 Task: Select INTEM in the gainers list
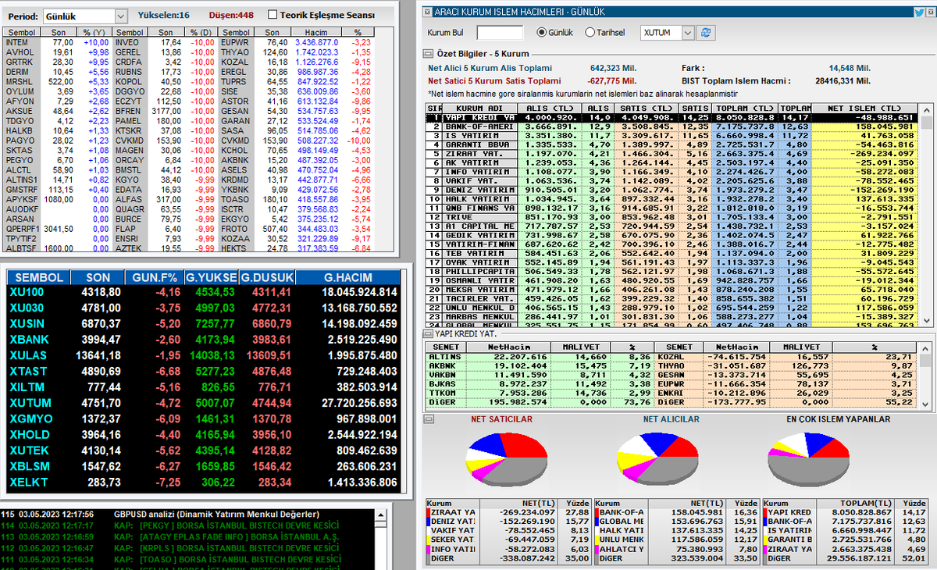click(x=17, y=42)
